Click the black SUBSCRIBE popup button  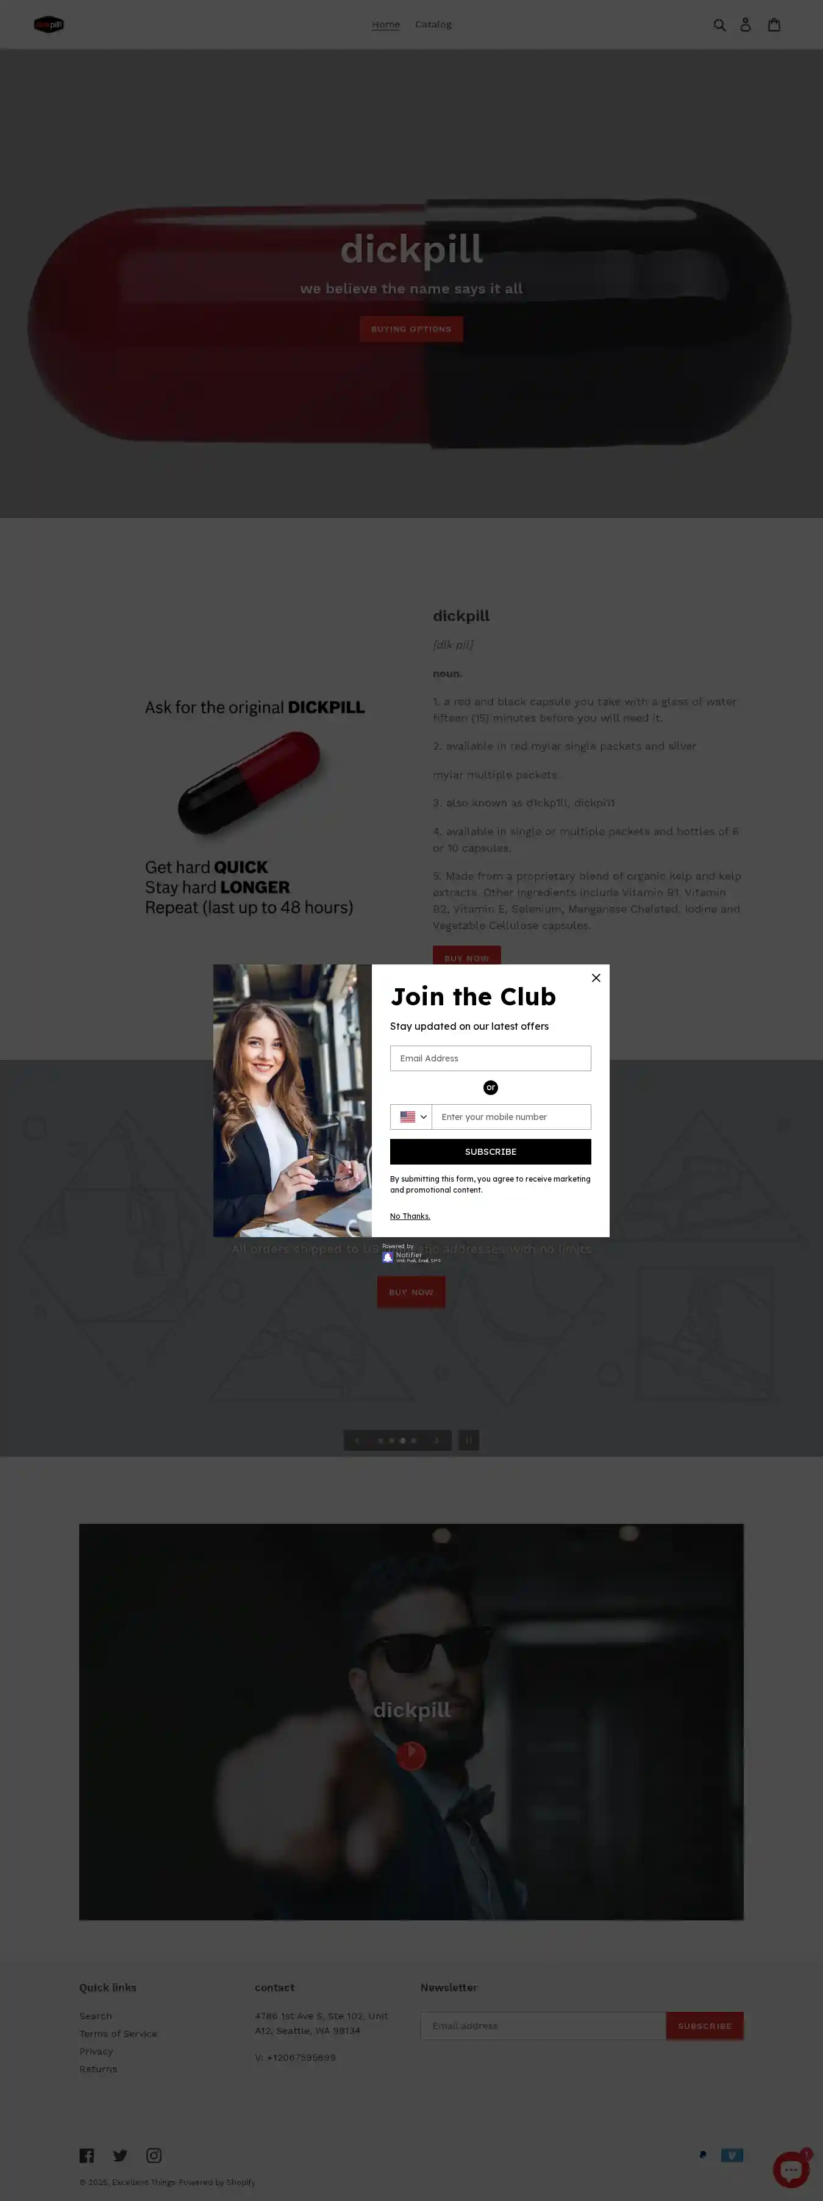(490, 1151)
